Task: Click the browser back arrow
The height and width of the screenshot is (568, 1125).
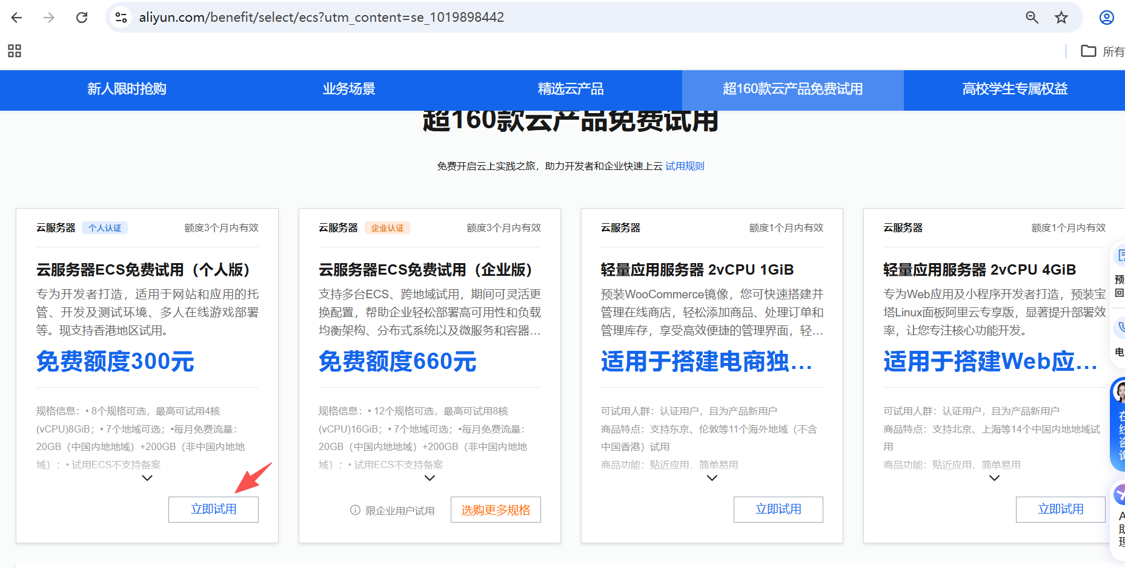Action: (x=16, y=17)
